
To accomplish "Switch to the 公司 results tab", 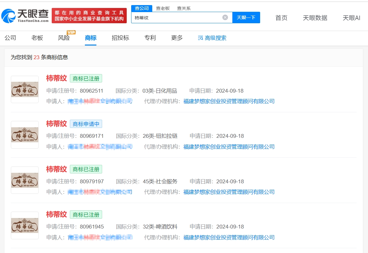I will point(10,38).
